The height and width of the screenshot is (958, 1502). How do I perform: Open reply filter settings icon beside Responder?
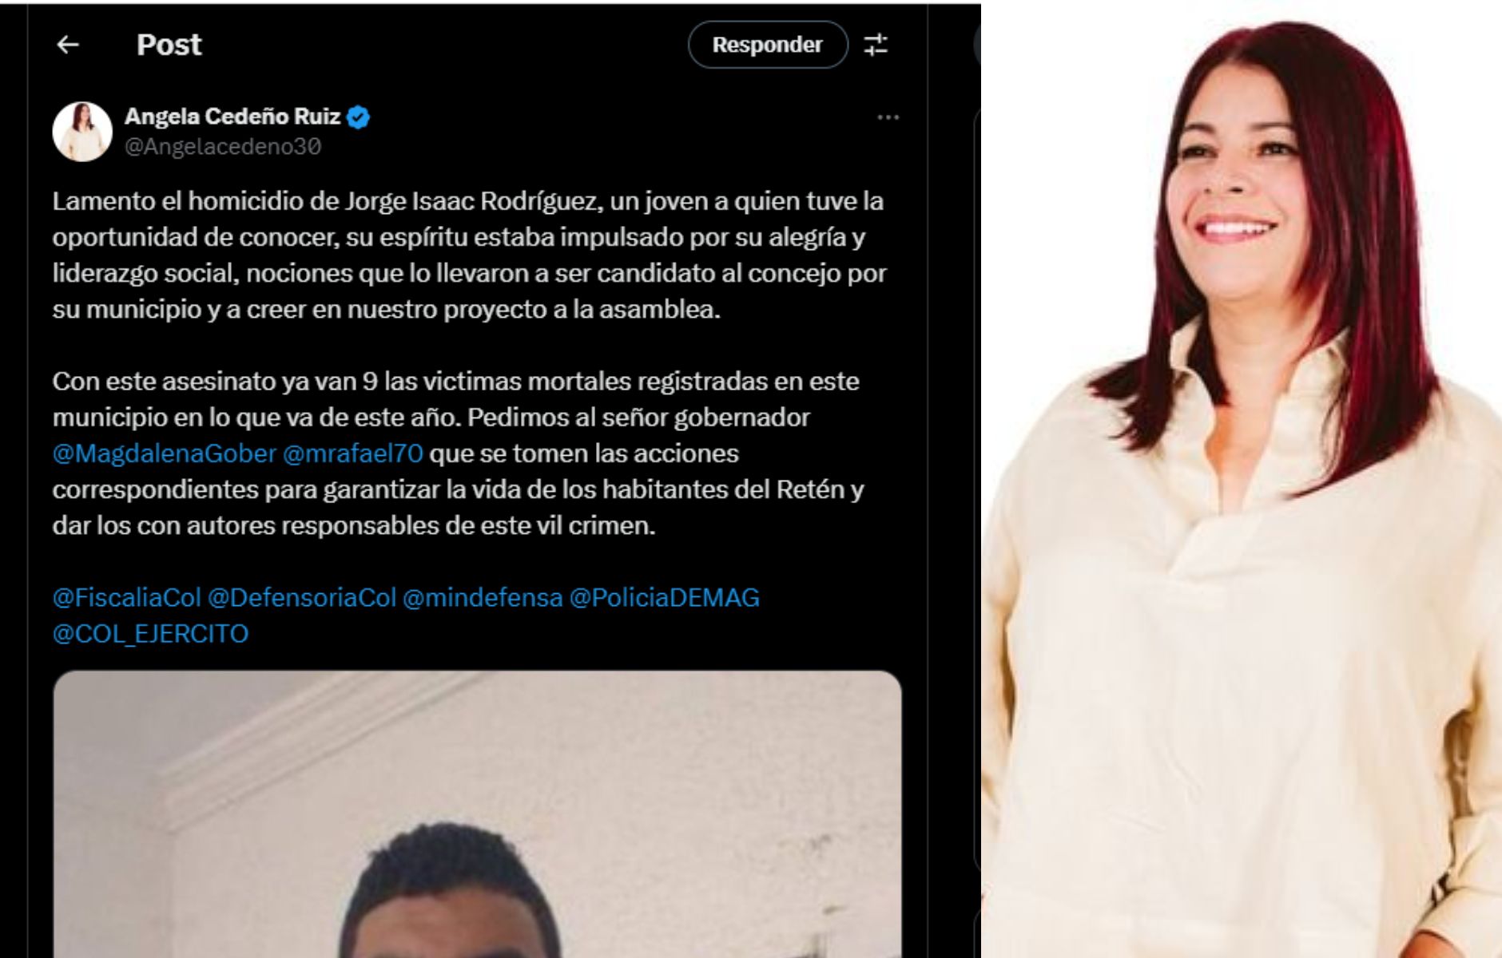876,45
